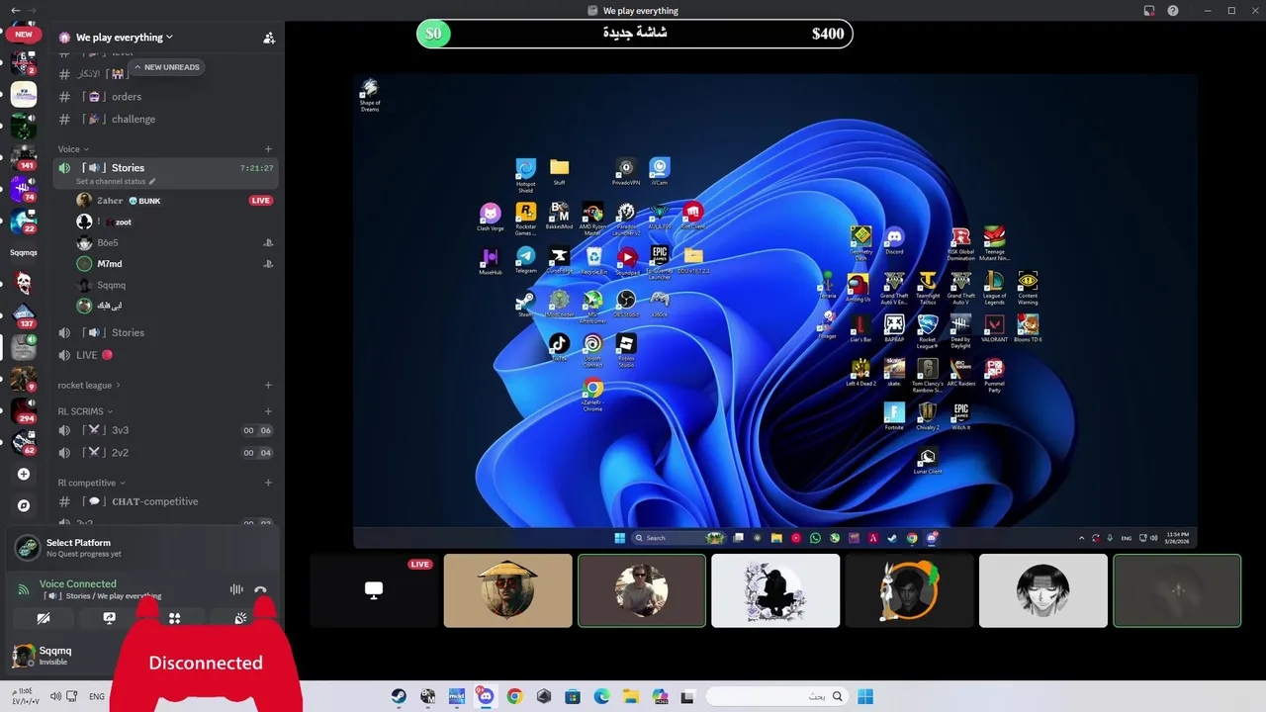The width and height of the screenshot is (1266, 712).
Task: Click the LIVE badge next to Zaher
Action: point(261,201)
